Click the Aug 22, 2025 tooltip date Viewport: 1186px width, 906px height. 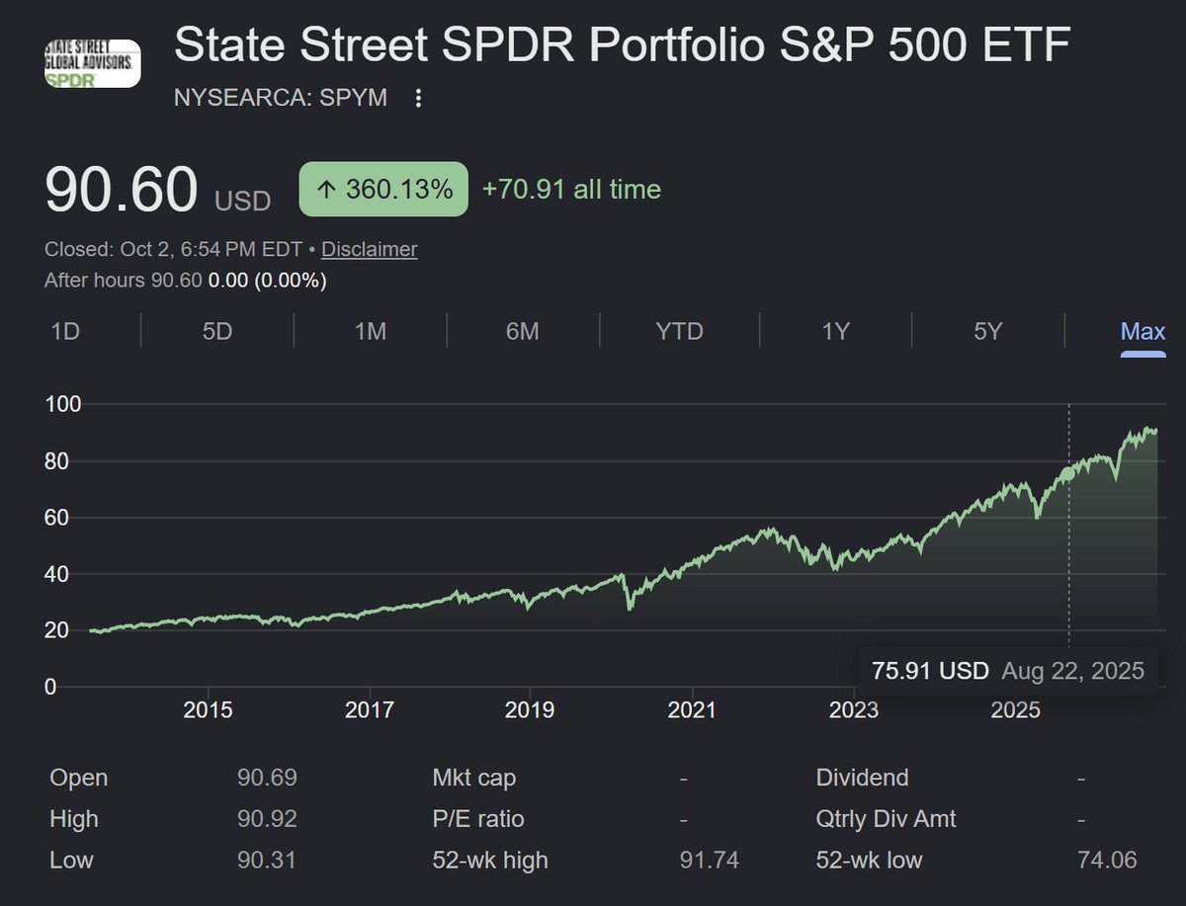coord(1073,672)
